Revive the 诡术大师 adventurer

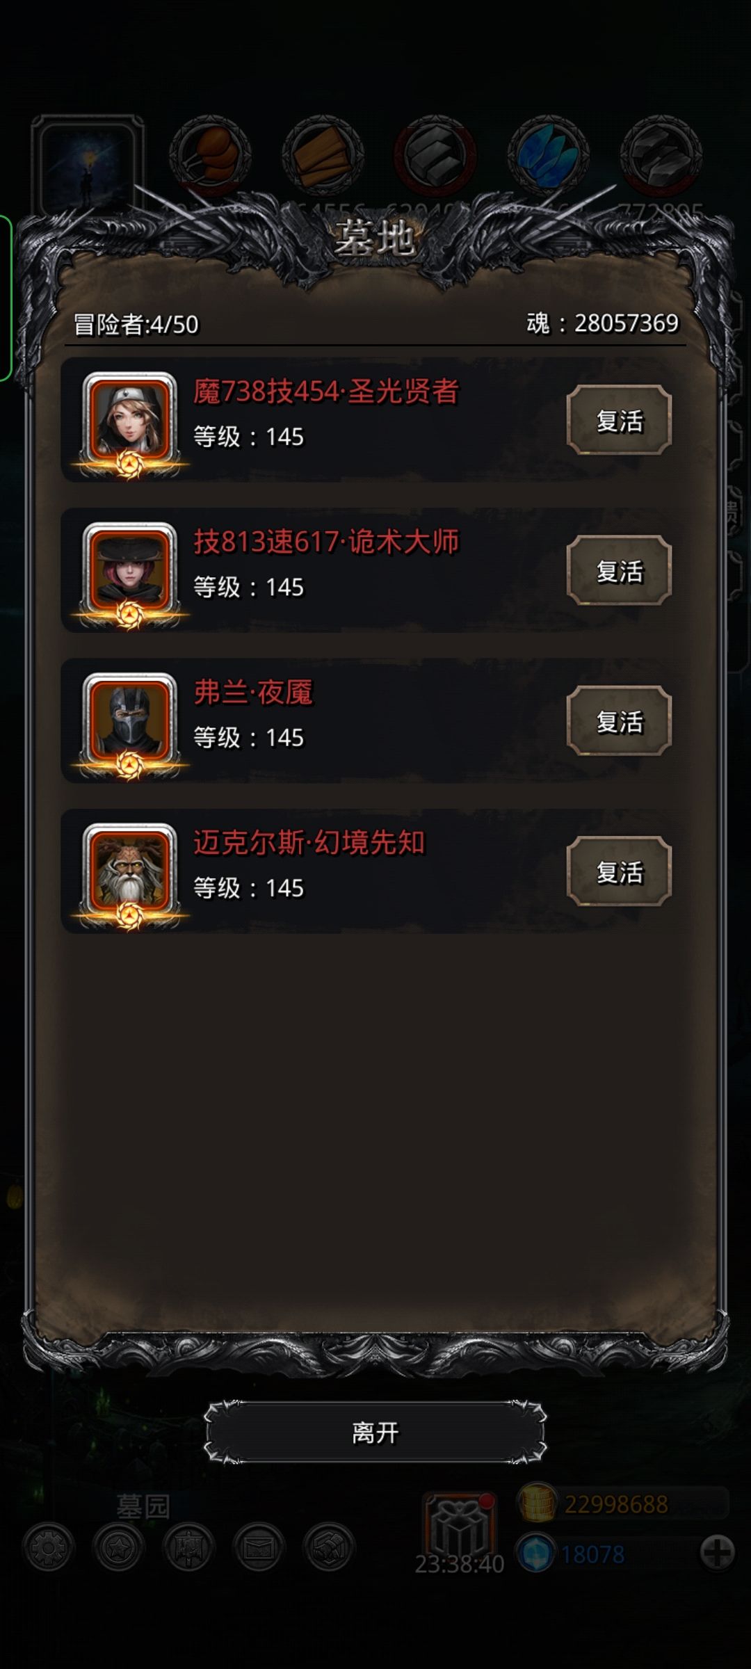click(619, 570)
